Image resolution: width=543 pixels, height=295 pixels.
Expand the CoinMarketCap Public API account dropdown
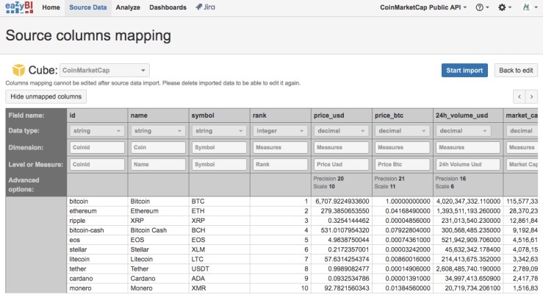tap(425, 7)
